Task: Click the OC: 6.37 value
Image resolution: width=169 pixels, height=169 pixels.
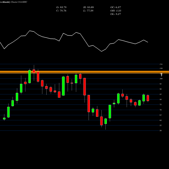Action: click(116, 7)
